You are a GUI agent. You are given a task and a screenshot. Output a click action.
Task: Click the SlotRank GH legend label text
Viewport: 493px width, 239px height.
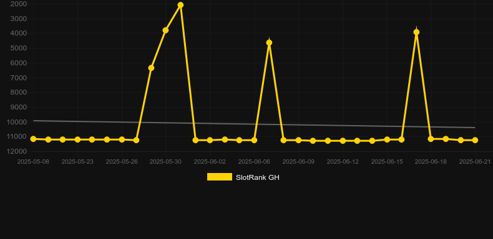[258, 177]
